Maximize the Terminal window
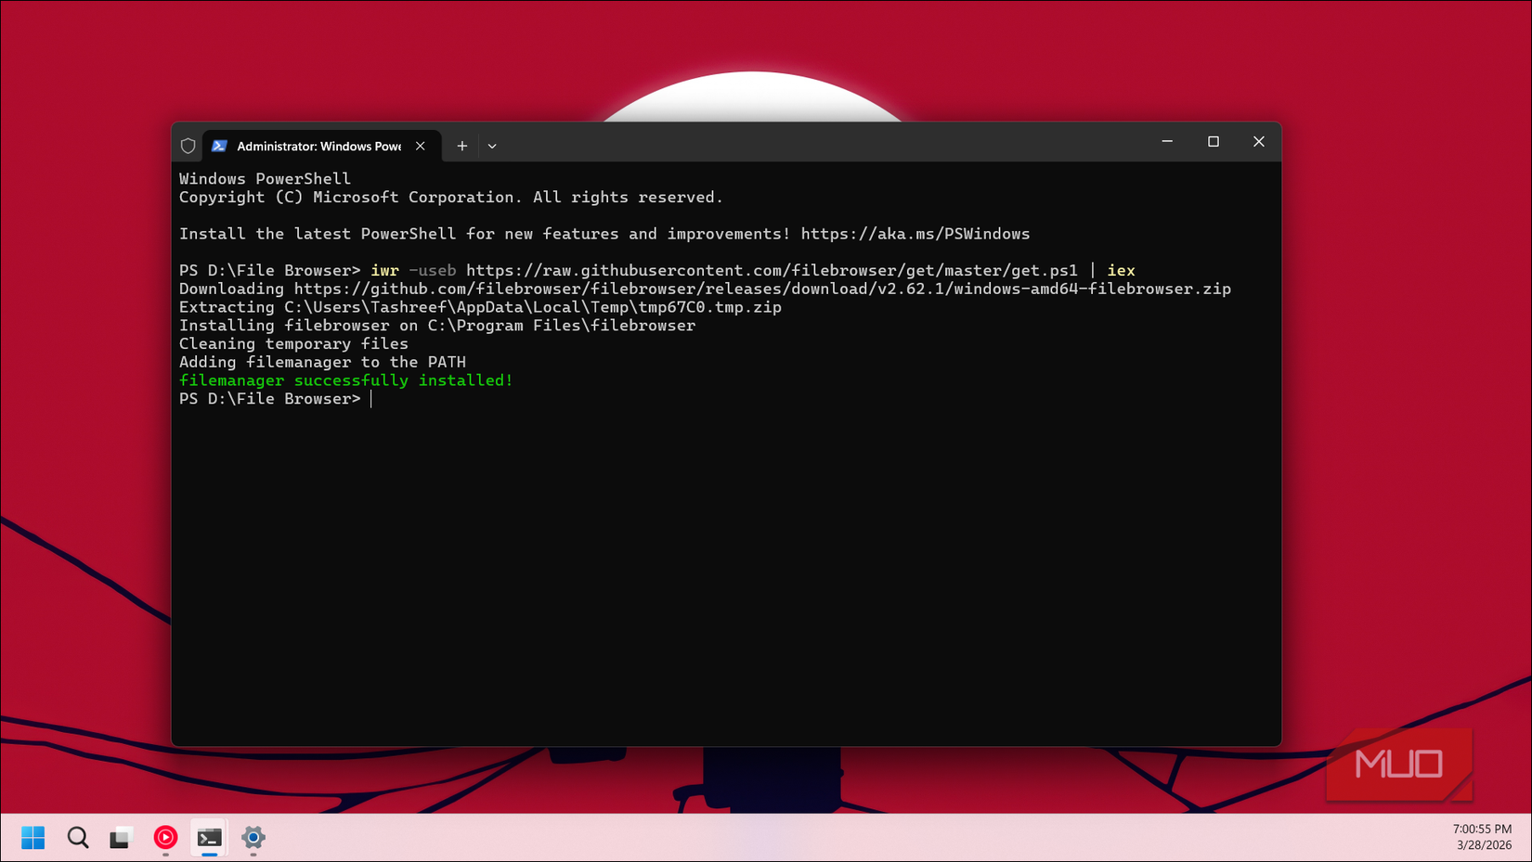 point(1213,142)
